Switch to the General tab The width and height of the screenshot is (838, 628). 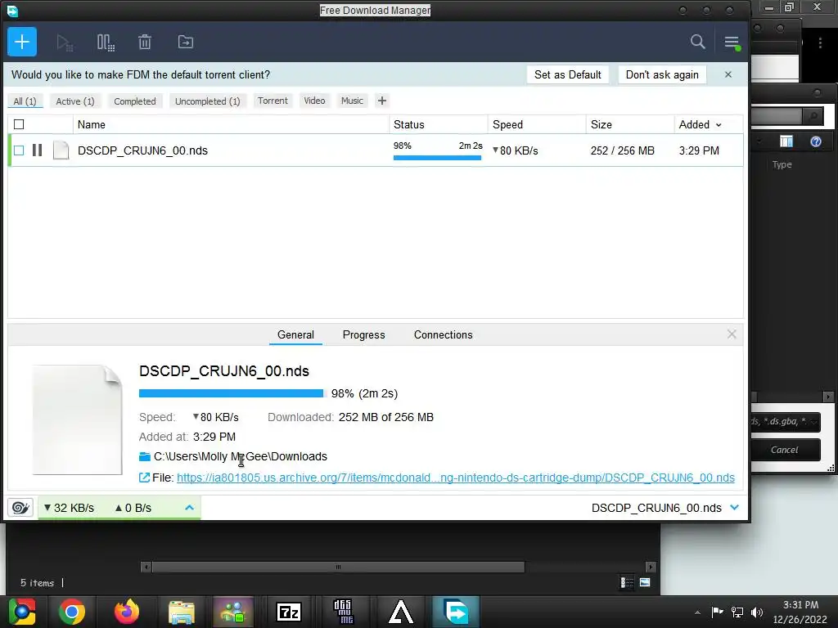coord(295,334)
